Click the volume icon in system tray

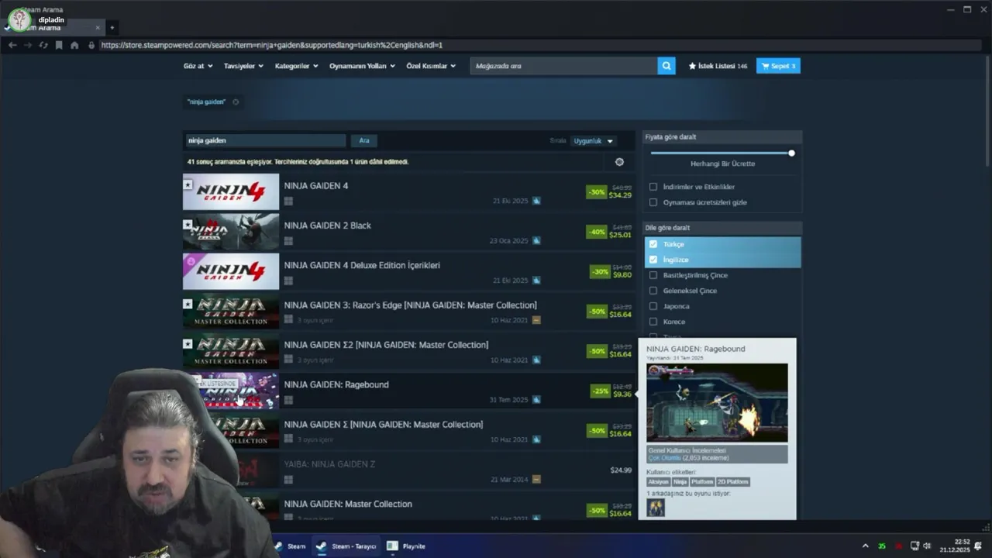tap(927, 546)
